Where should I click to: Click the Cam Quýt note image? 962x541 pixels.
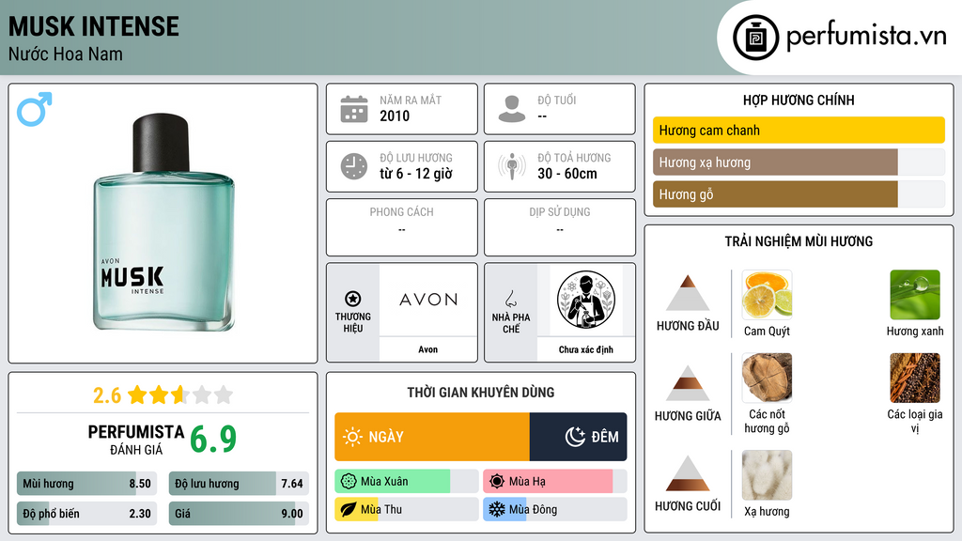click(x=767, y=295)
